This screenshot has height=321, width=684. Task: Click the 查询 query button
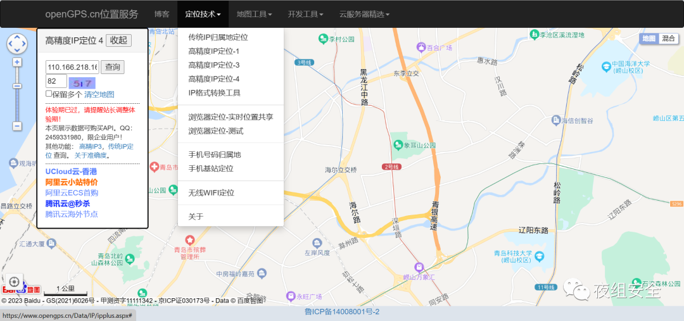coord(113,67)
